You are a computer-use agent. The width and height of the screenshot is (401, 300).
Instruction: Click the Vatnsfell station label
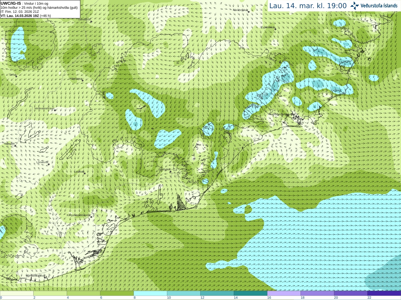(x=9, y=143)
